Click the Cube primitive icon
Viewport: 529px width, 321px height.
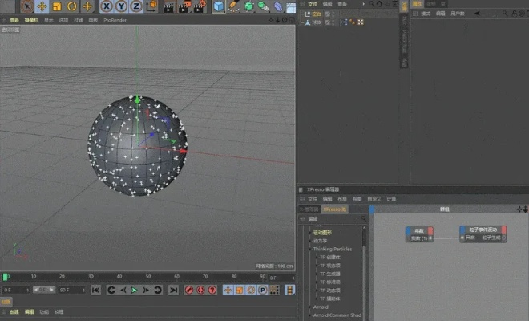click(219, 6)
